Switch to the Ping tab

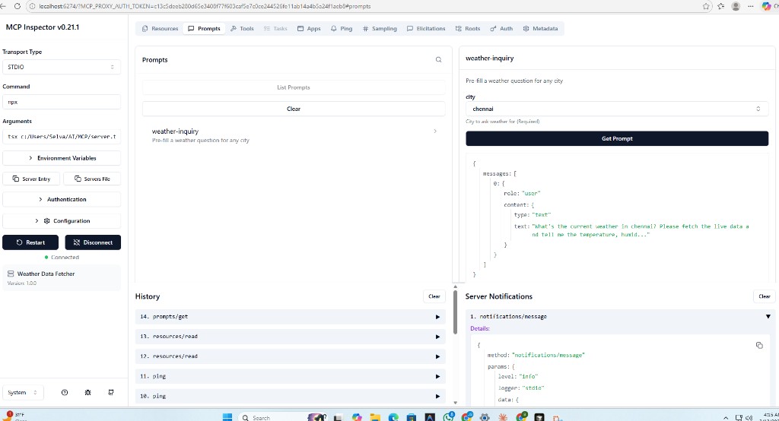pyautogui.click(x=342, y=29)
